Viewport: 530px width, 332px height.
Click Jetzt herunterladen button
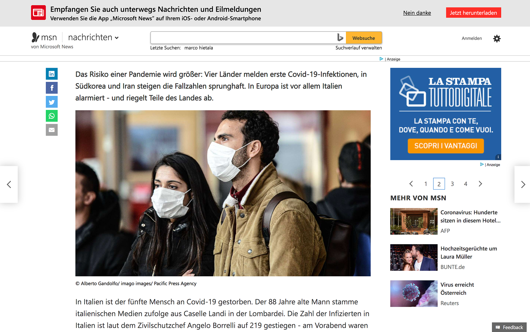473,13
